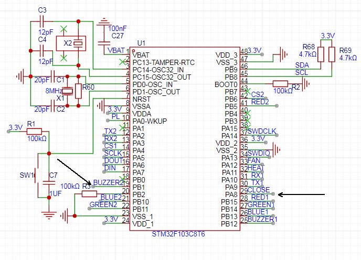Click the no-connect marker on PB7 pin

248,91
